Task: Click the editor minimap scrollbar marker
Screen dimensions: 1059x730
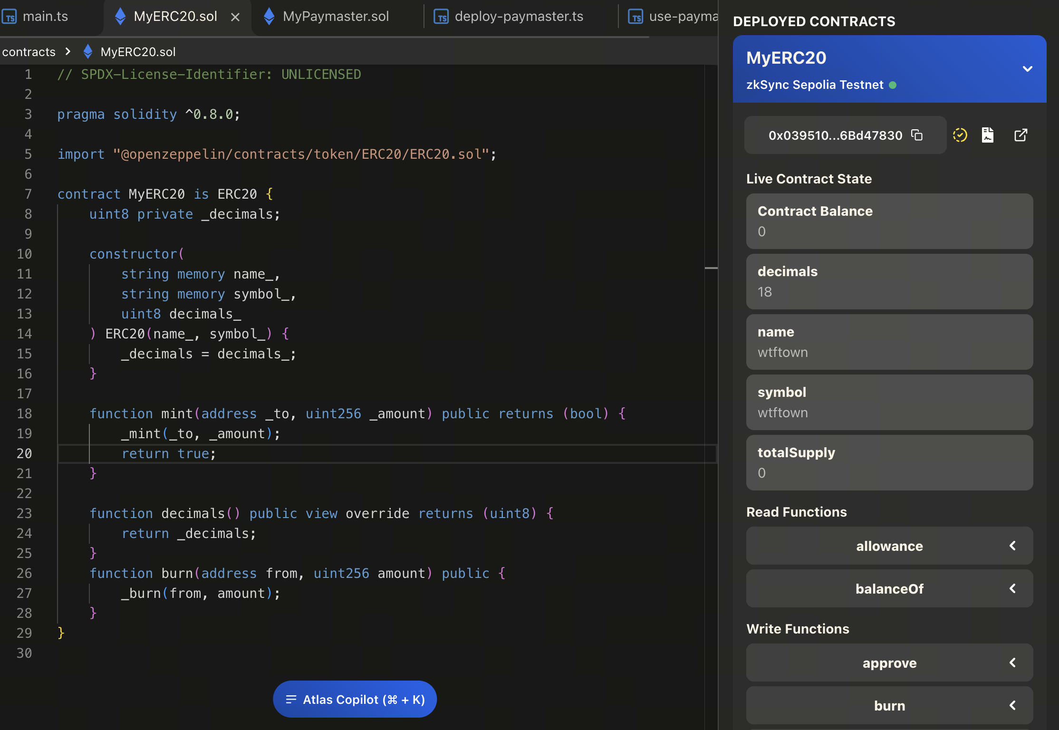Action: tap(711, 268)
